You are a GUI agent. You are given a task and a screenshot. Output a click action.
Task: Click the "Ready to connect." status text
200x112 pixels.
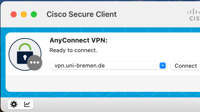pyautogui.click(x=73, y=50)
